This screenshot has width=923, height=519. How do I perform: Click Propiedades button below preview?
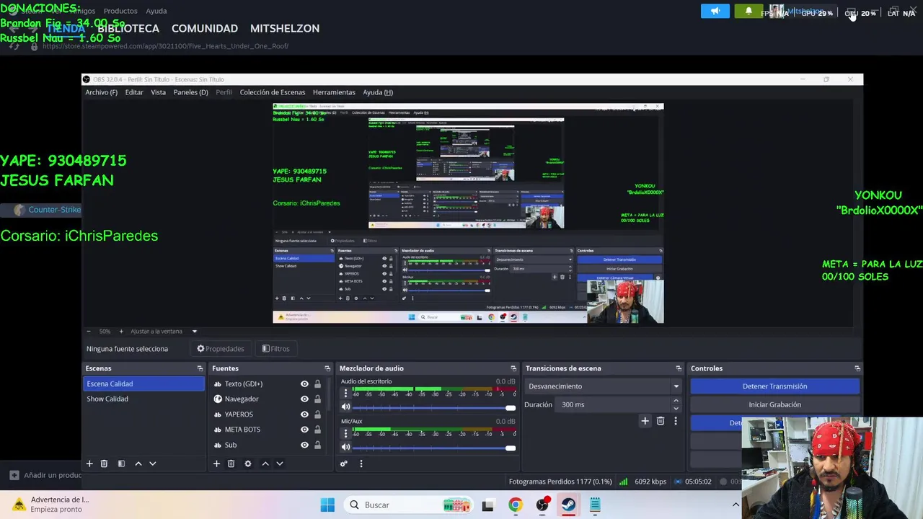pos(221,349)
